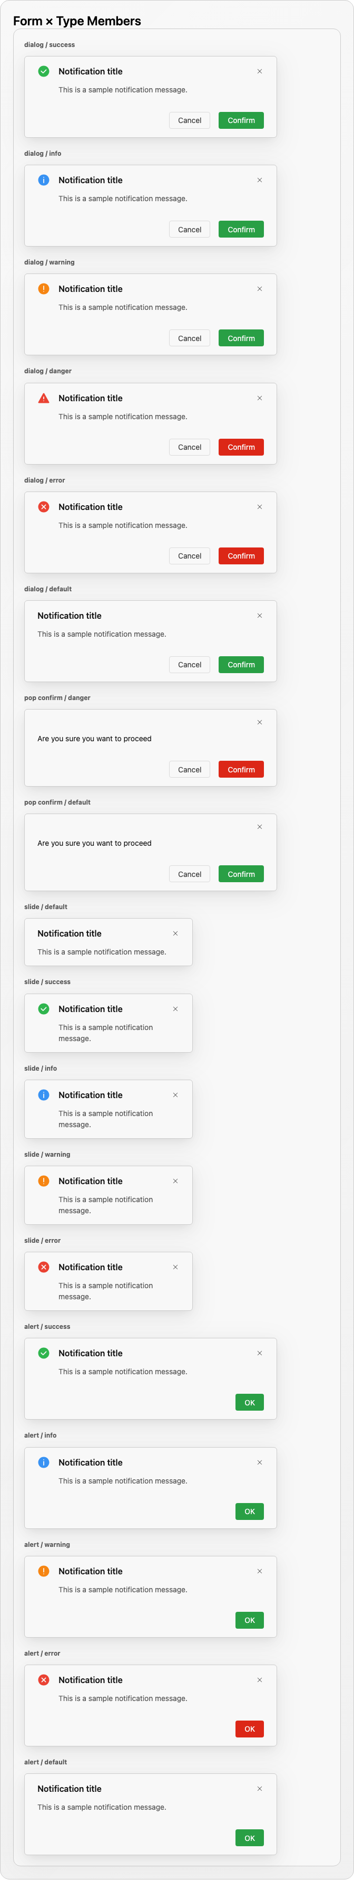
Task: Click the blue info icon in info alert
Action: click(x=44, y=1462)
